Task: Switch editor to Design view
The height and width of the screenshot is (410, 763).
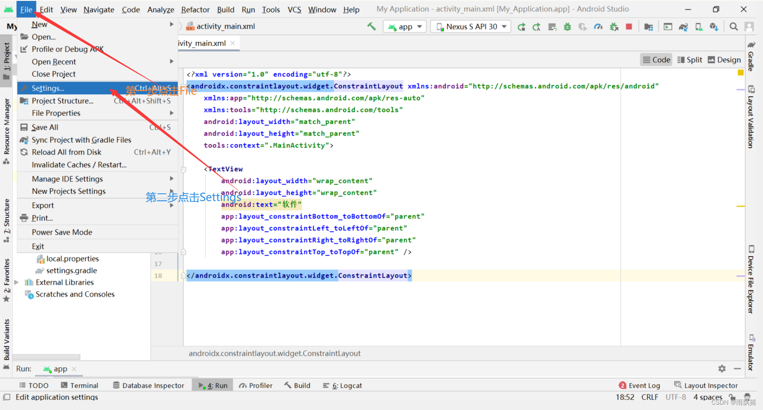Action: tap(724, 60)
